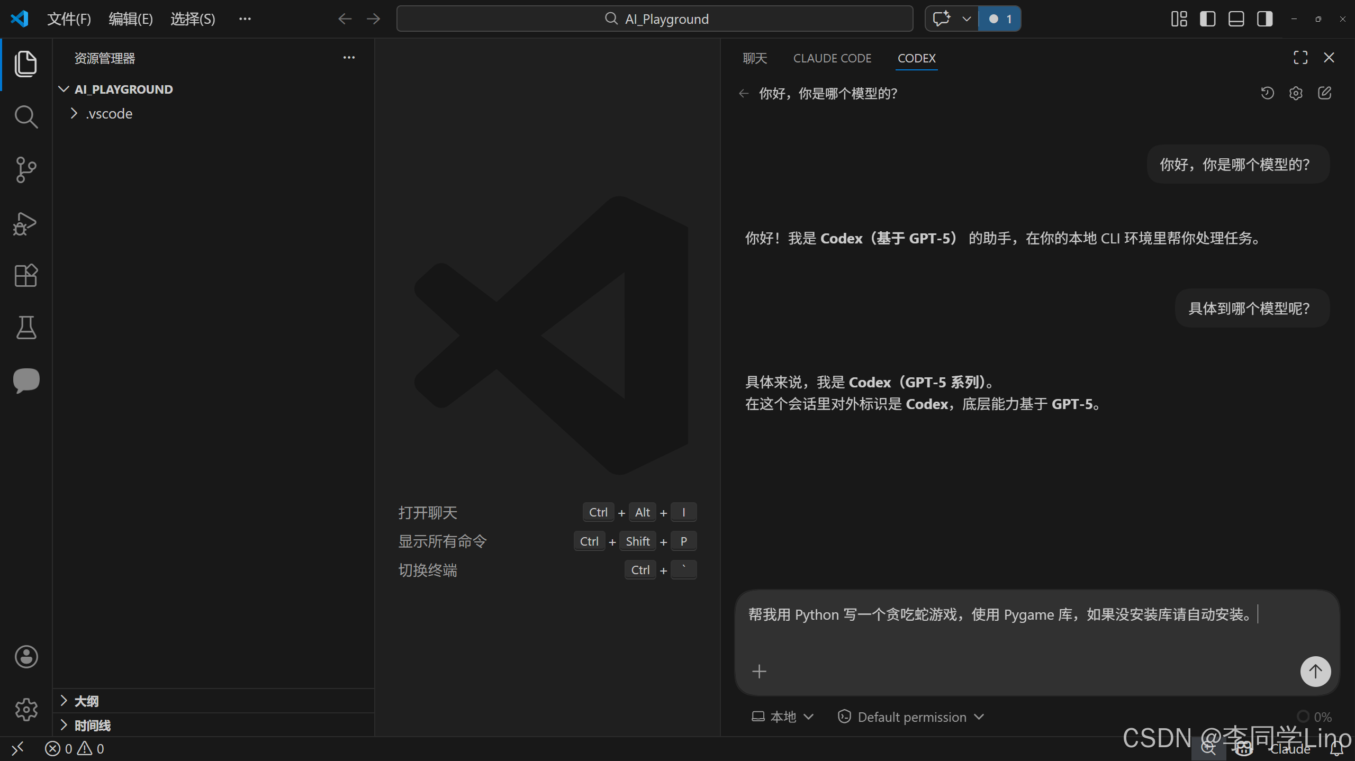1355x761 pixels.
Task: Open Codex settings gear icon
Action: 1296,94
